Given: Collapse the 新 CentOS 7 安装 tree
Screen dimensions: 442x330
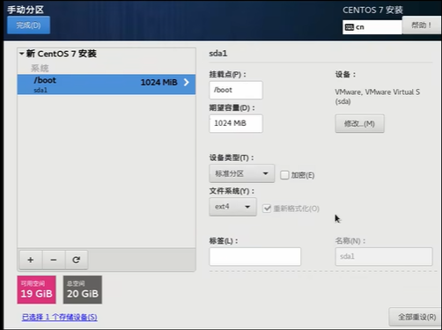Looking at the screenshot, I should coord(22,54).
